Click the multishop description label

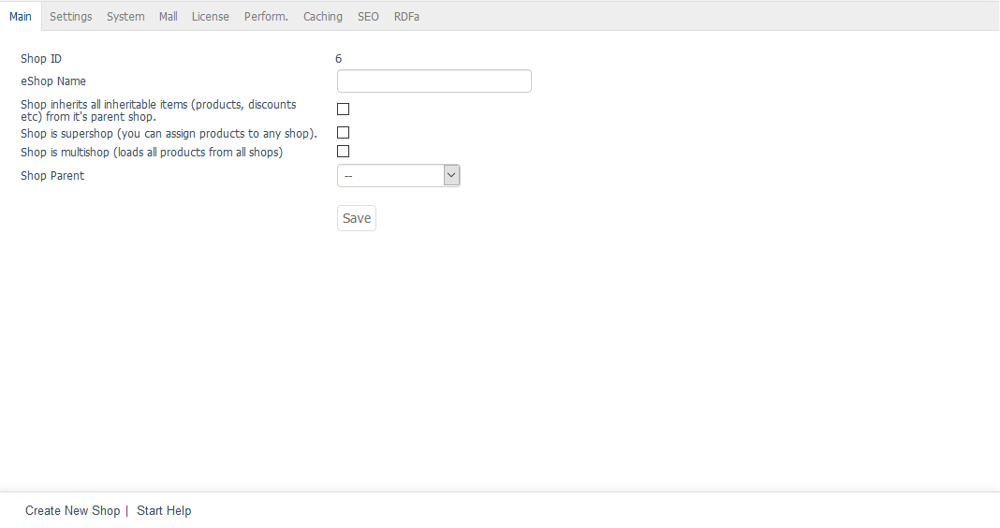tap(152, 152)
